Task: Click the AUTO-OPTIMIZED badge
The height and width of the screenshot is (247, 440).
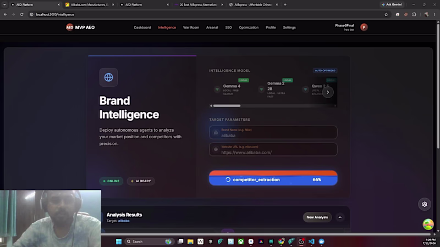Action: 325,71
